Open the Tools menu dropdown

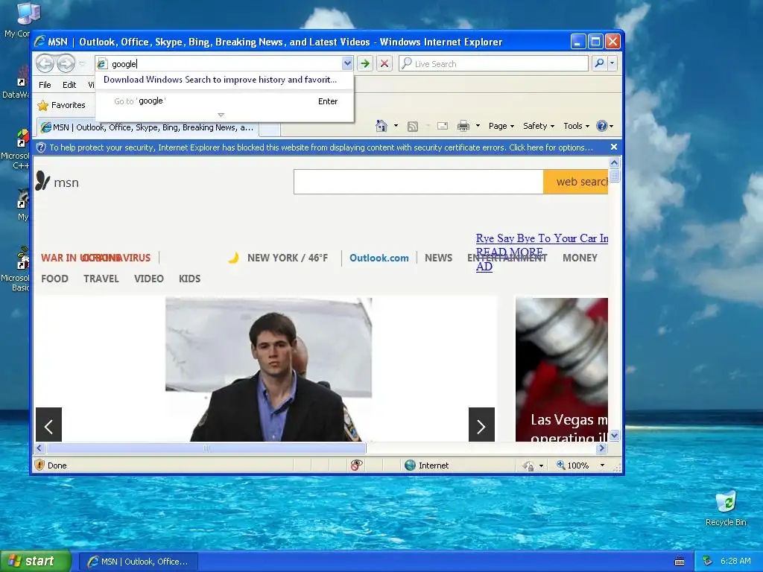(x=576, y=126)
